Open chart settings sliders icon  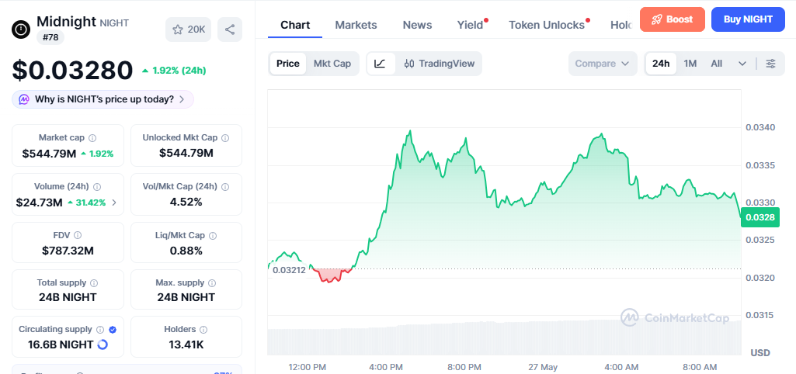pyautogui.click(x=770, y=64)
